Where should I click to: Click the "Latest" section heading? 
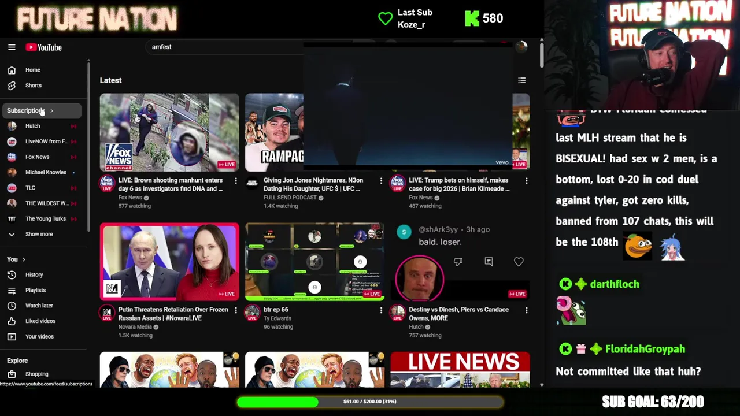(x=110, y=80)
